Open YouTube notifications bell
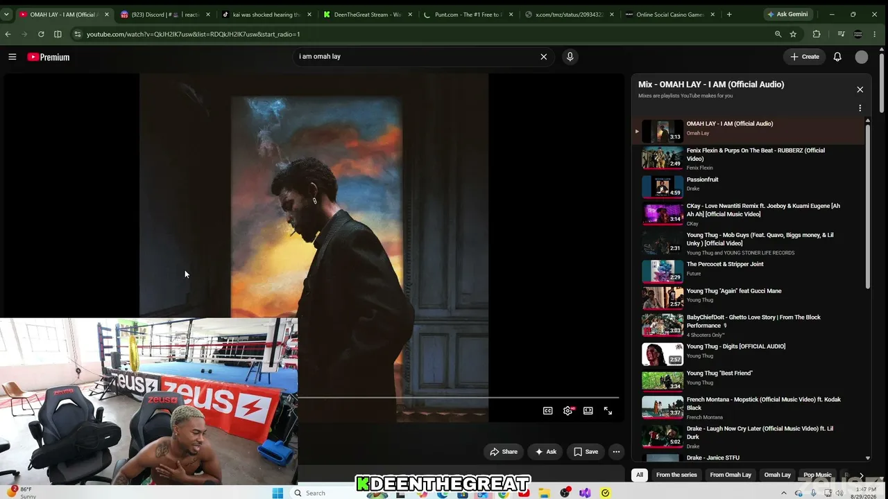The width and height of the screenshot is (888, 499). [x=837, y=57]
